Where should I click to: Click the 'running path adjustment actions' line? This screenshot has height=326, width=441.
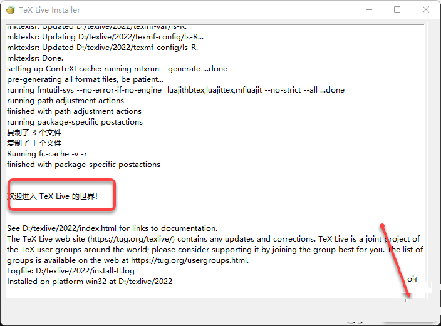tap(65, 101)
